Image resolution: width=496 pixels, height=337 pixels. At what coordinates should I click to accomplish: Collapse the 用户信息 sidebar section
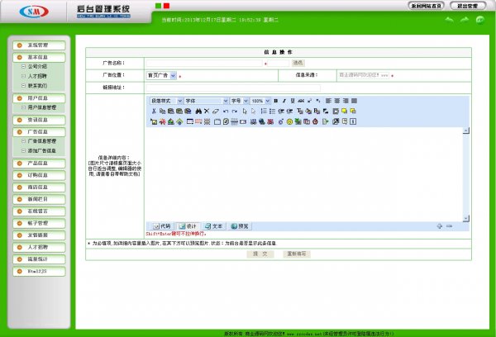pyautogui.click(x=39, y=98)
